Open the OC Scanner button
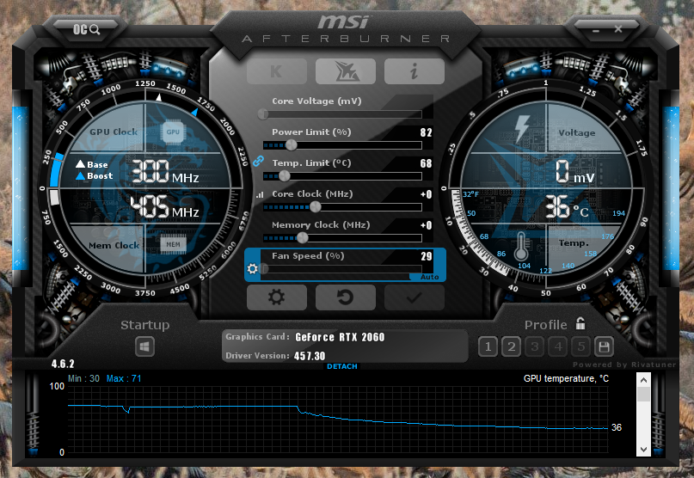The width and height of the screenshot is (694, 478). pos(86,29)
